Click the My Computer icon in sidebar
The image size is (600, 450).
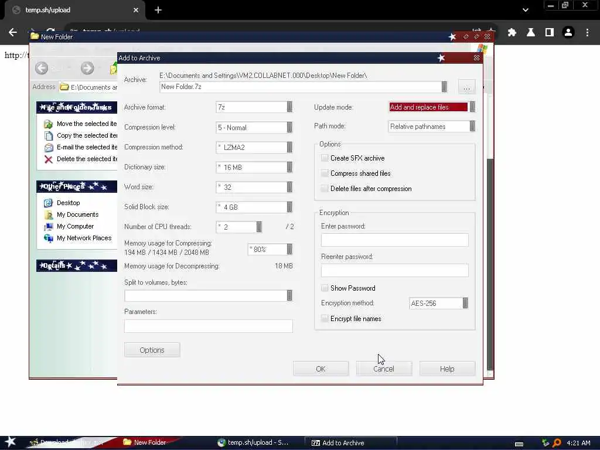coord(48,227)
